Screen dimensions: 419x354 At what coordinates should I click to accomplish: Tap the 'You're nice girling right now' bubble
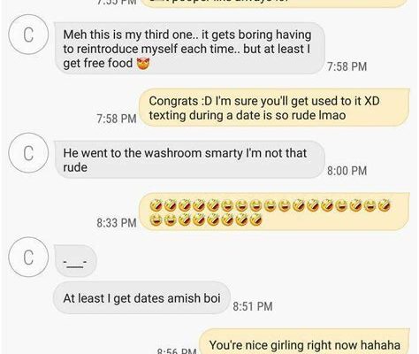[x=305, y=342]
